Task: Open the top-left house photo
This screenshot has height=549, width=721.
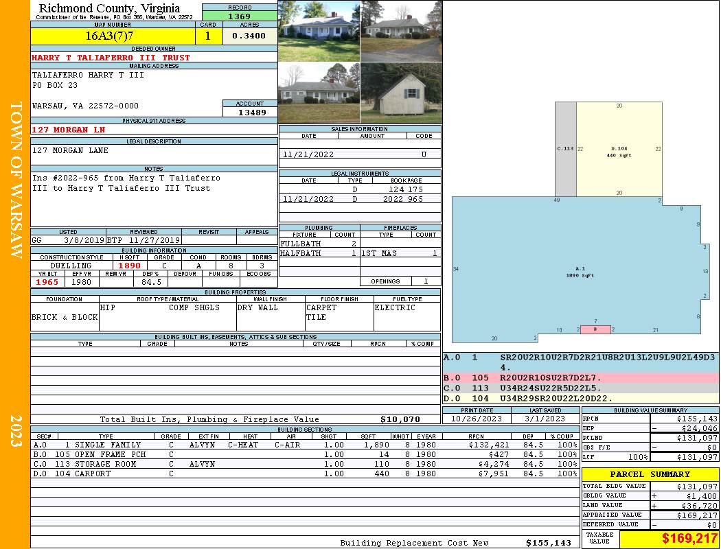Action: pyautogui.click(x=319, y=31)
